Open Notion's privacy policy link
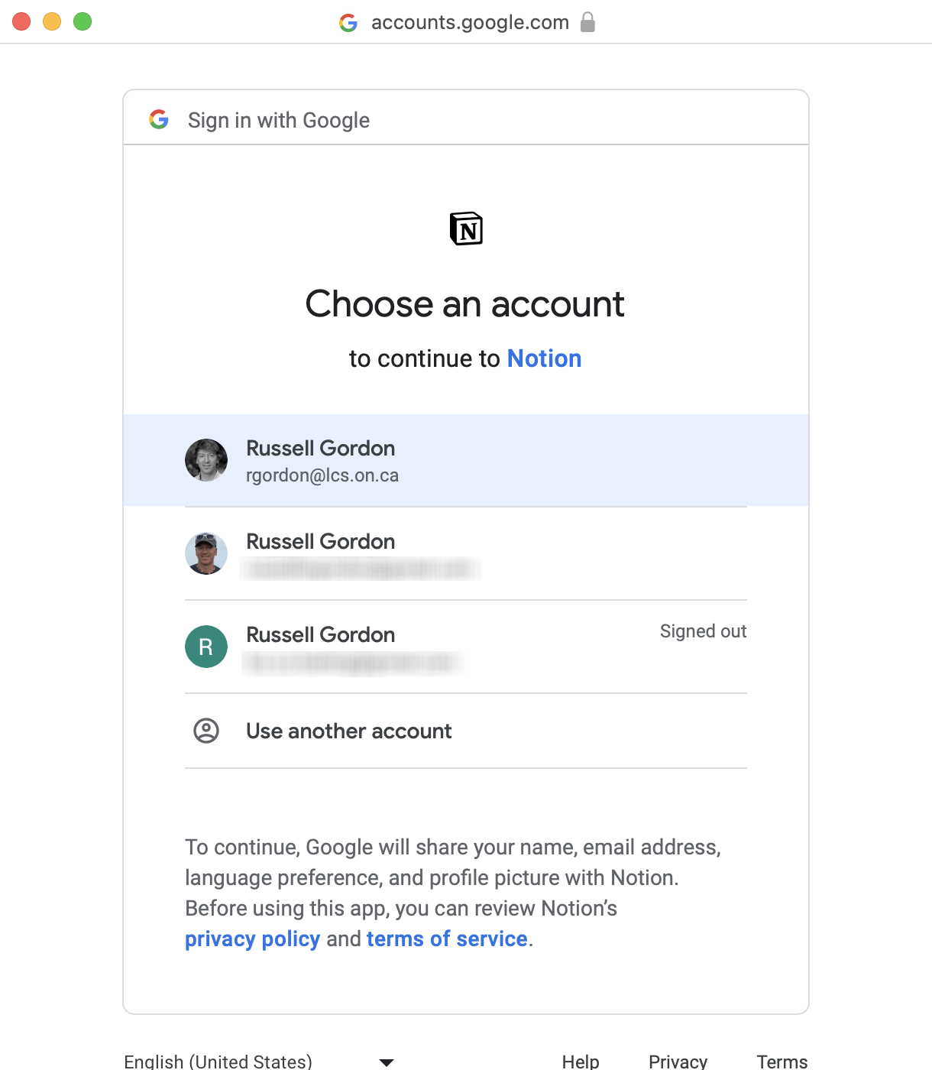This screenshot has width=932, height=1070. [252, 939]
